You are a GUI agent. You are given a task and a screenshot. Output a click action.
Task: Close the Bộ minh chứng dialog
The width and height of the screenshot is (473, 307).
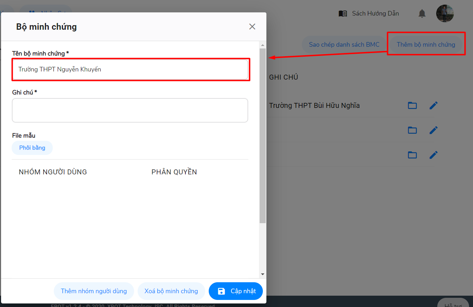point(252,27)
